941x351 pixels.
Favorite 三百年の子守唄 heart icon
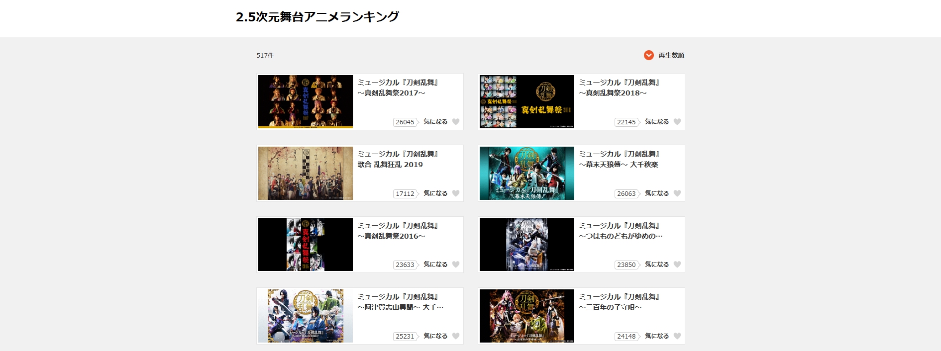click(x=677, y=336)
